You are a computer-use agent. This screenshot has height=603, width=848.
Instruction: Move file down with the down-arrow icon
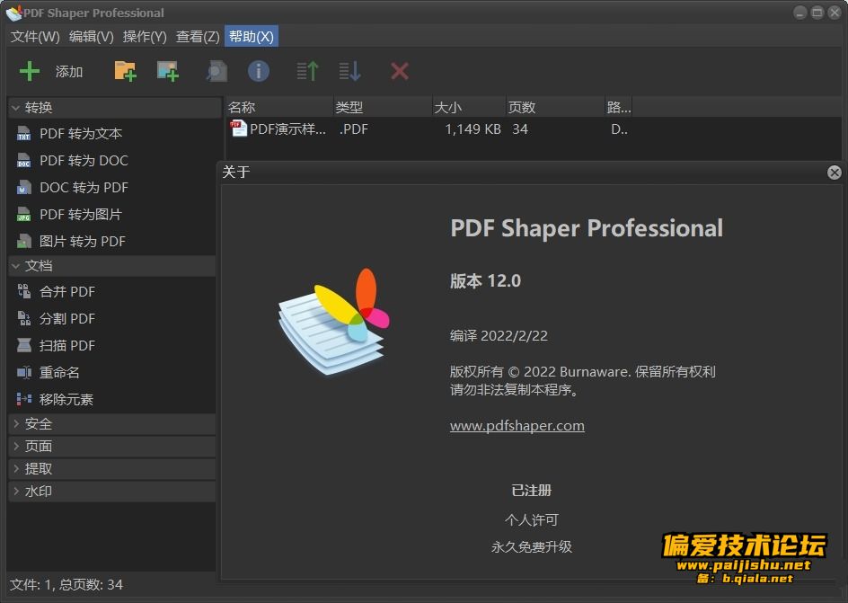click(350, 71)
